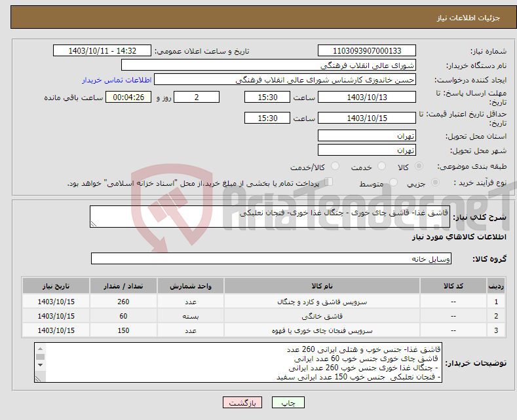Image resolution: width=517 pixels, height=420 pixels.
Task: Click the remaining time 00:04:26 field
Action: click(128, 97)
